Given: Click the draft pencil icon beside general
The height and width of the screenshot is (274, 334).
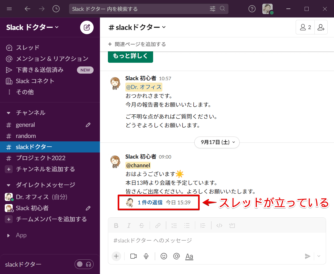Looking at the screenshot, I should (88, 125).
